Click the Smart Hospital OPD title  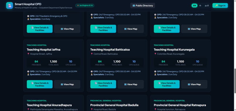(x=28, y=4)
